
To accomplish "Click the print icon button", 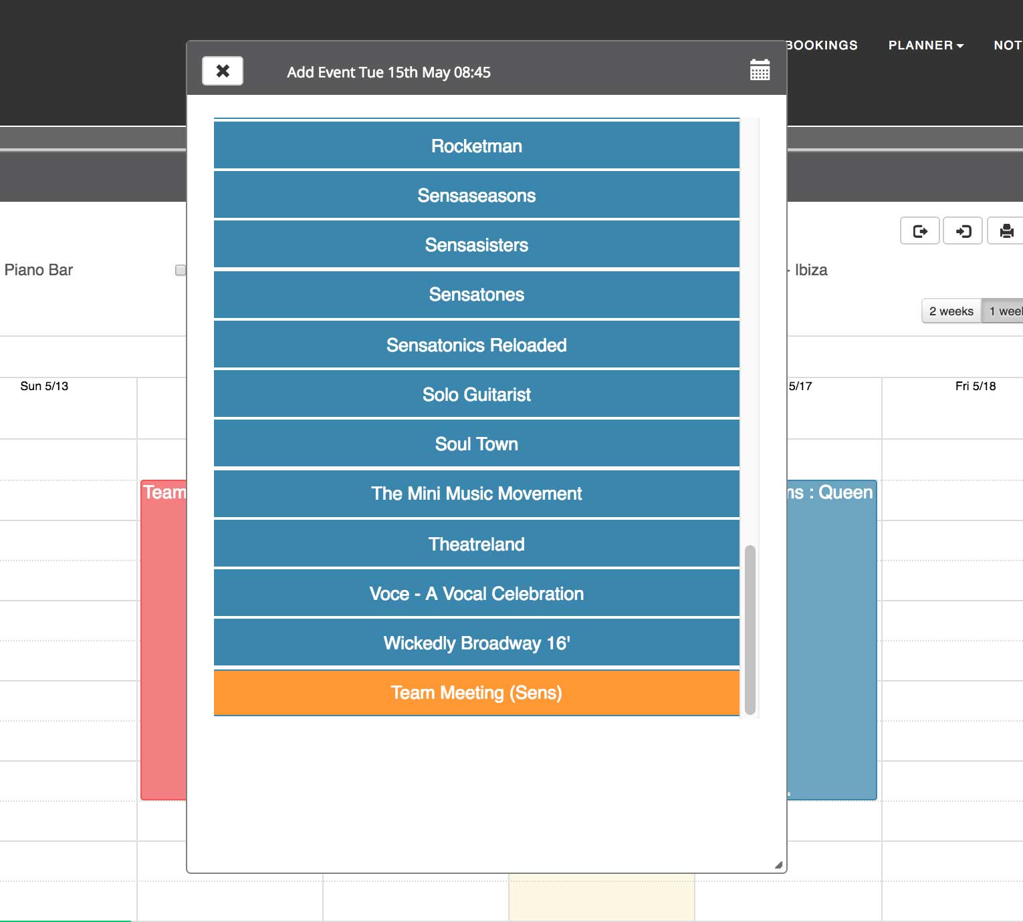I will click(x=1006, y=231).
